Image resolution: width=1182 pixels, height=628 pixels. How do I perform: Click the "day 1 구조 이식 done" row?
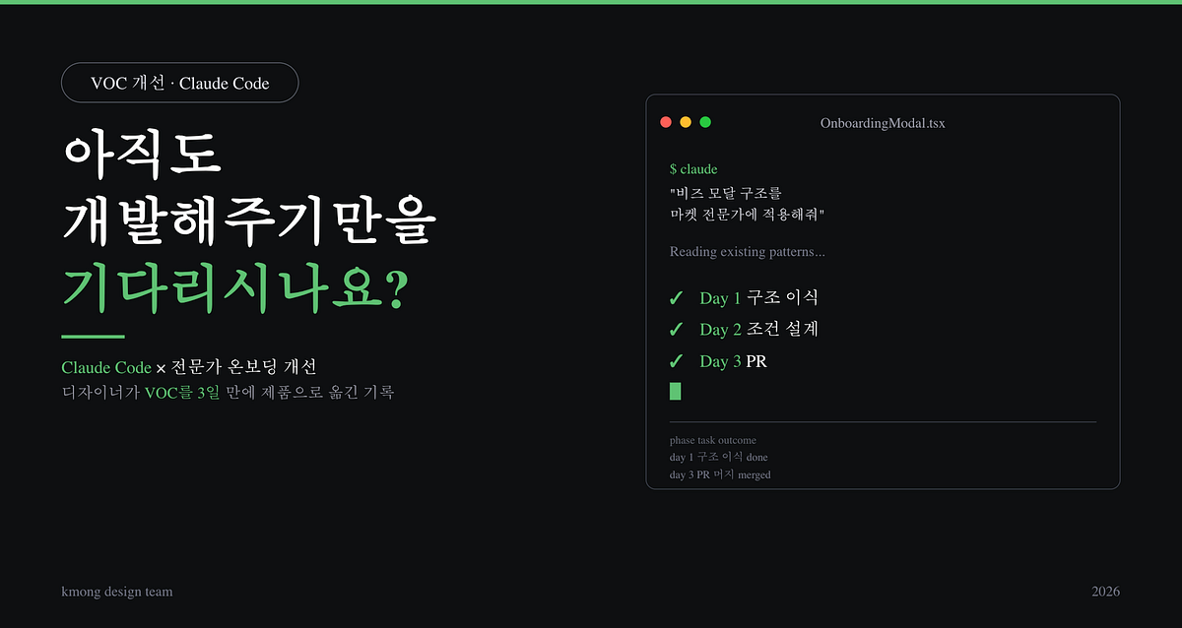coord(719,457)
